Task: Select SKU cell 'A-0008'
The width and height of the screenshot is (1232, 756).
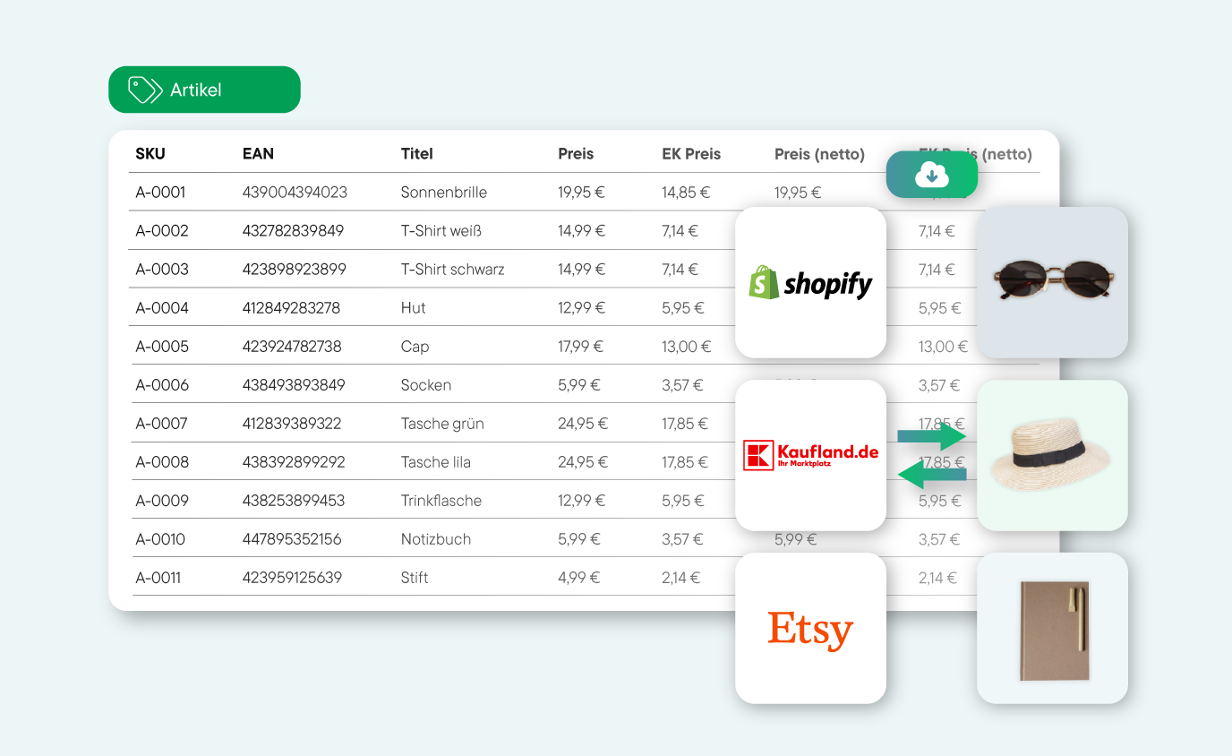Action: 162,462
